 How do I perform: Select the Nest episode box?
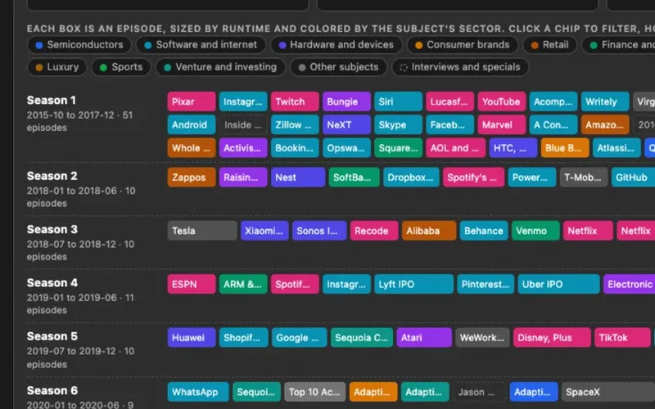pos(298,177)
